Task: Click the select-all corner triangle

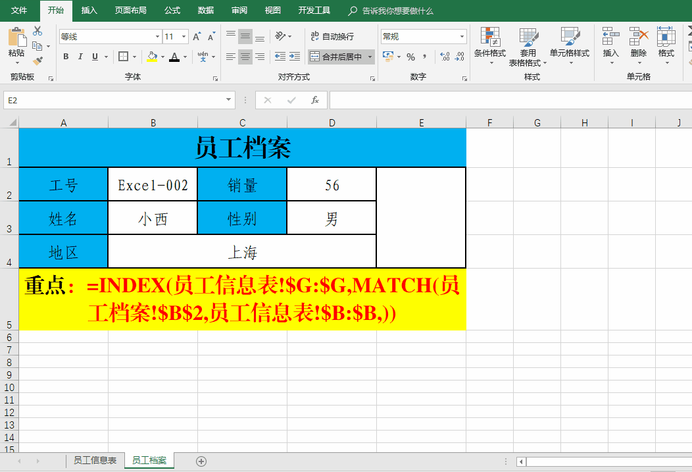Action: tap(12, 122)
